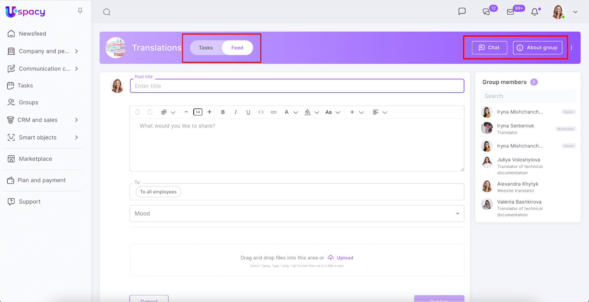Click the Enter title input field
This screenshot has width=589, height=302.
(297, 86)
